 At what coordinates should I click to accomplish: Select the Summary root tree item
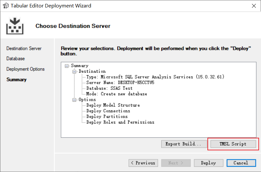click(80, 66)
